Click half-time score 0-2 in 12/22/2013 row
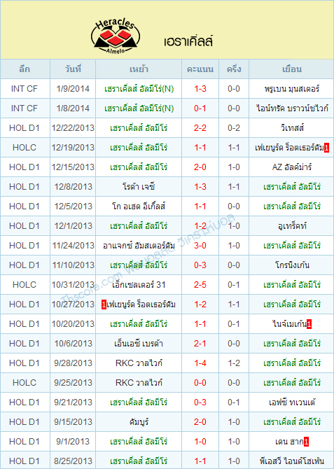Screen dimensions: 334x469 tap(234, 128)
